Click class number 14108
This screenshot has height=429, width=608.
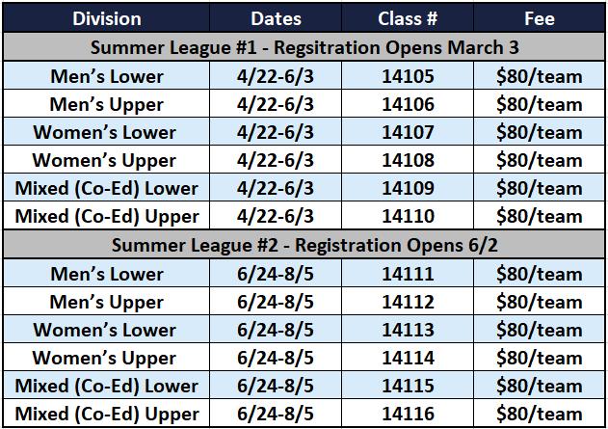408,160
